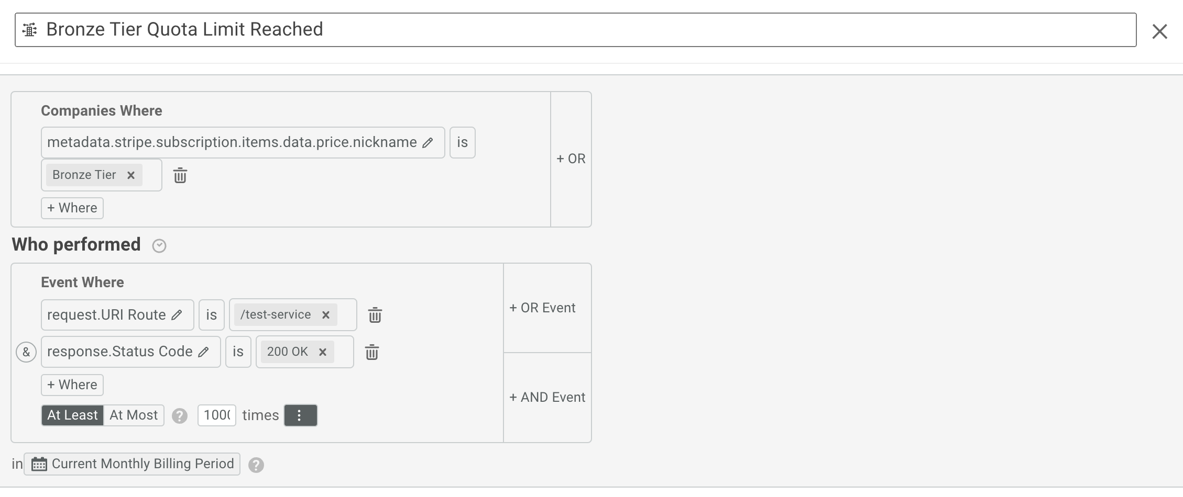
Task: Expand the Who performed options
Action: tap(159, 246)
